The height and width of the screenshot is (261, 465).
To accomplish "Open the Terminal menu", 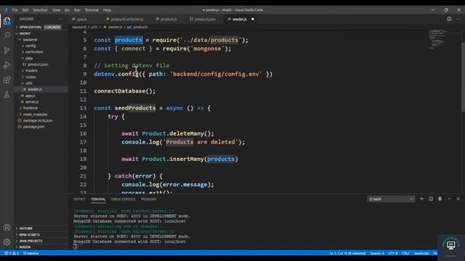I will (92, 9).
